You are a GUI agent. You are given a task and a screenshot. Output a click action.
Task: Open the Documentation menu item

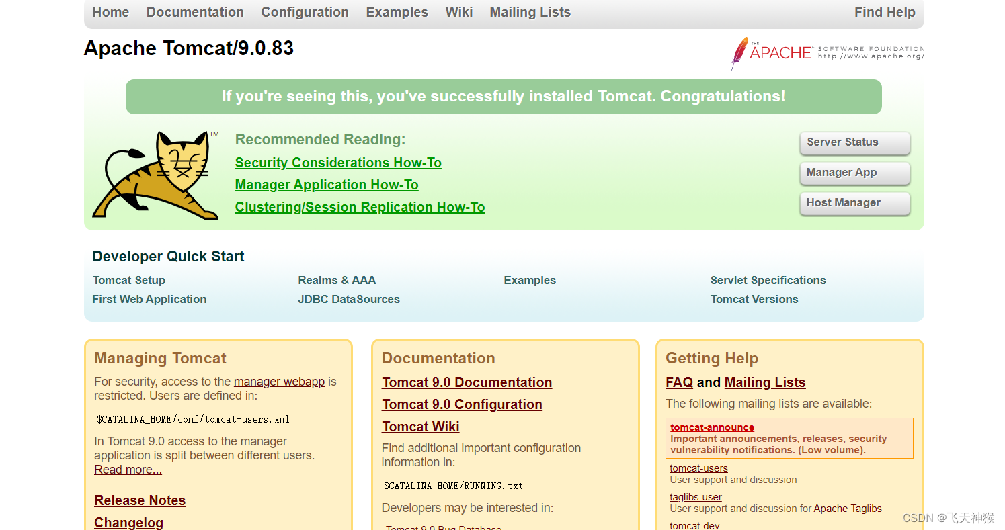(194, 12)
